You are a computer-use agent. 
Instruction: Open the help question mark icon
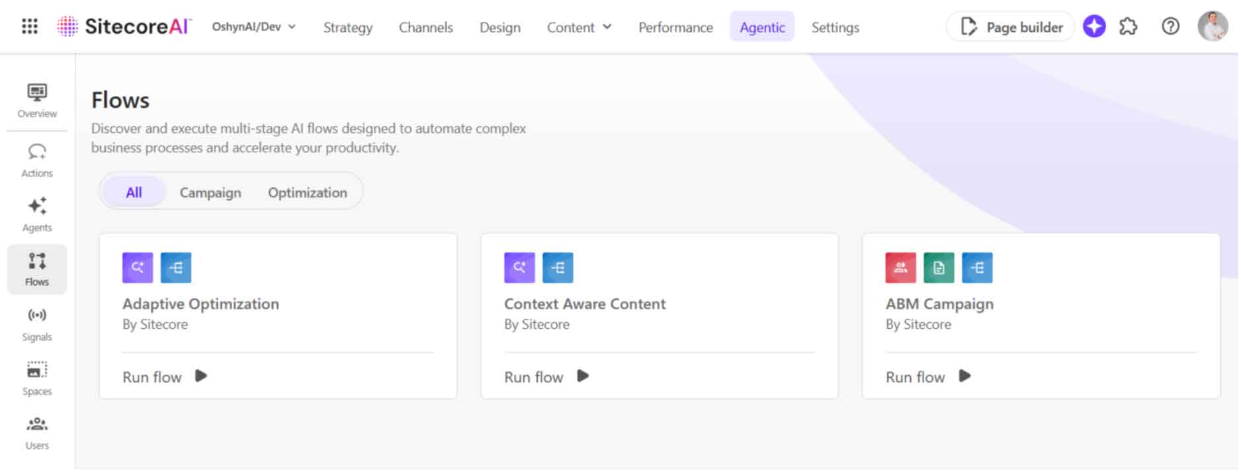click(x=1170, y=26)
